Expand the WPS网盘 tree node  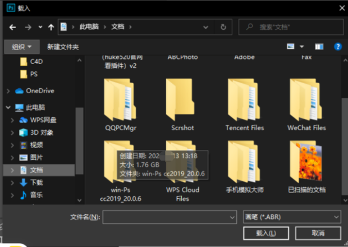coord(12,120)
